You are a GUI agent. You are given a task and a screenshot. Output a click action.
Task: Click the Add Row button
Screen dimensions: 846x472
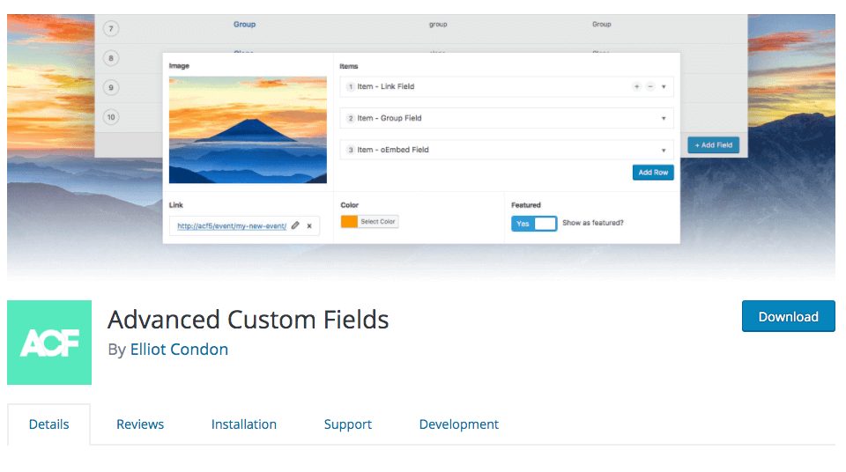coord(653,173)
